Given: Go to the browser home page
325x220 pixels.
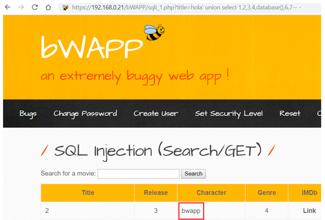Looking at the screenshot, I should (48, 8).
